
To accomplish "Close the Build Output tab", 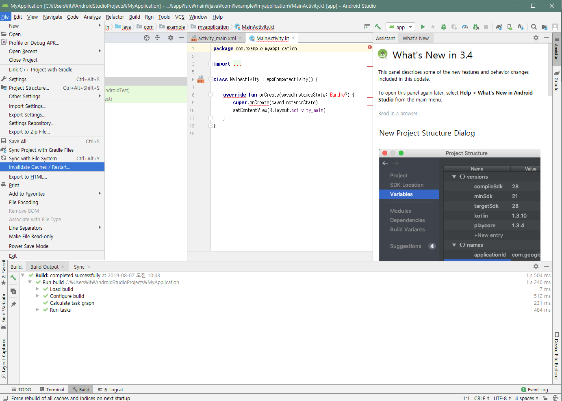I will pos(63,267).
